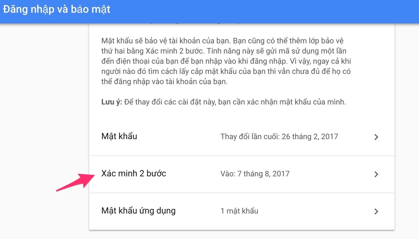Click empty space in the Mật khẩu row

[178, 137]
